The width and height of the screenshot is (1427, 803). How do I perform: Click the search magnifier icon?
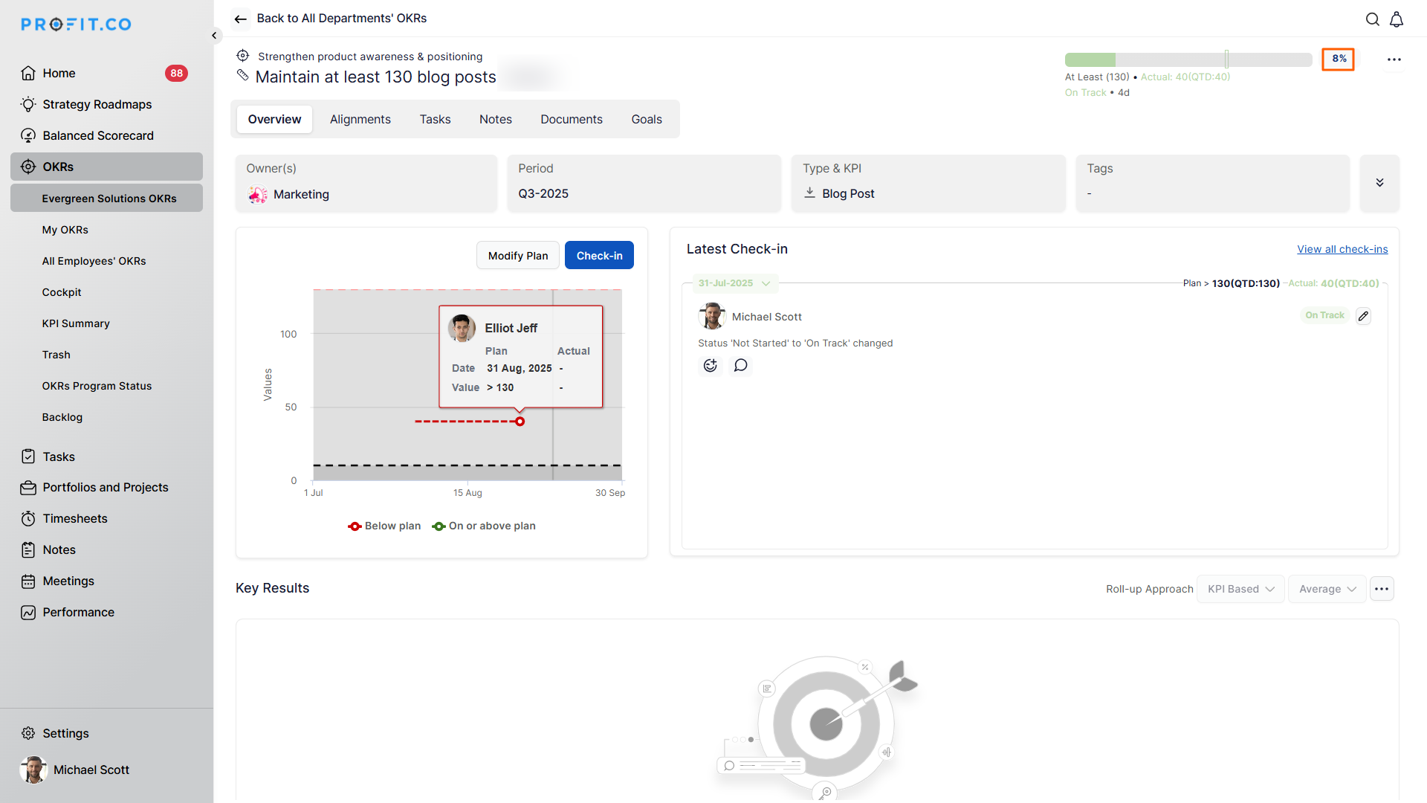coord(1372,19)
